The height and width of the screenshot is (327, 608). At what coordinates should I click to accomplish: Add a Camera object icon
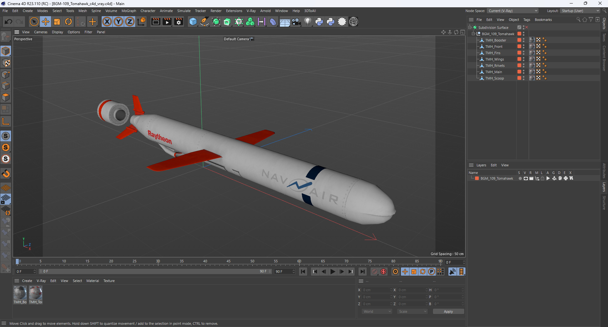[296, 22]
